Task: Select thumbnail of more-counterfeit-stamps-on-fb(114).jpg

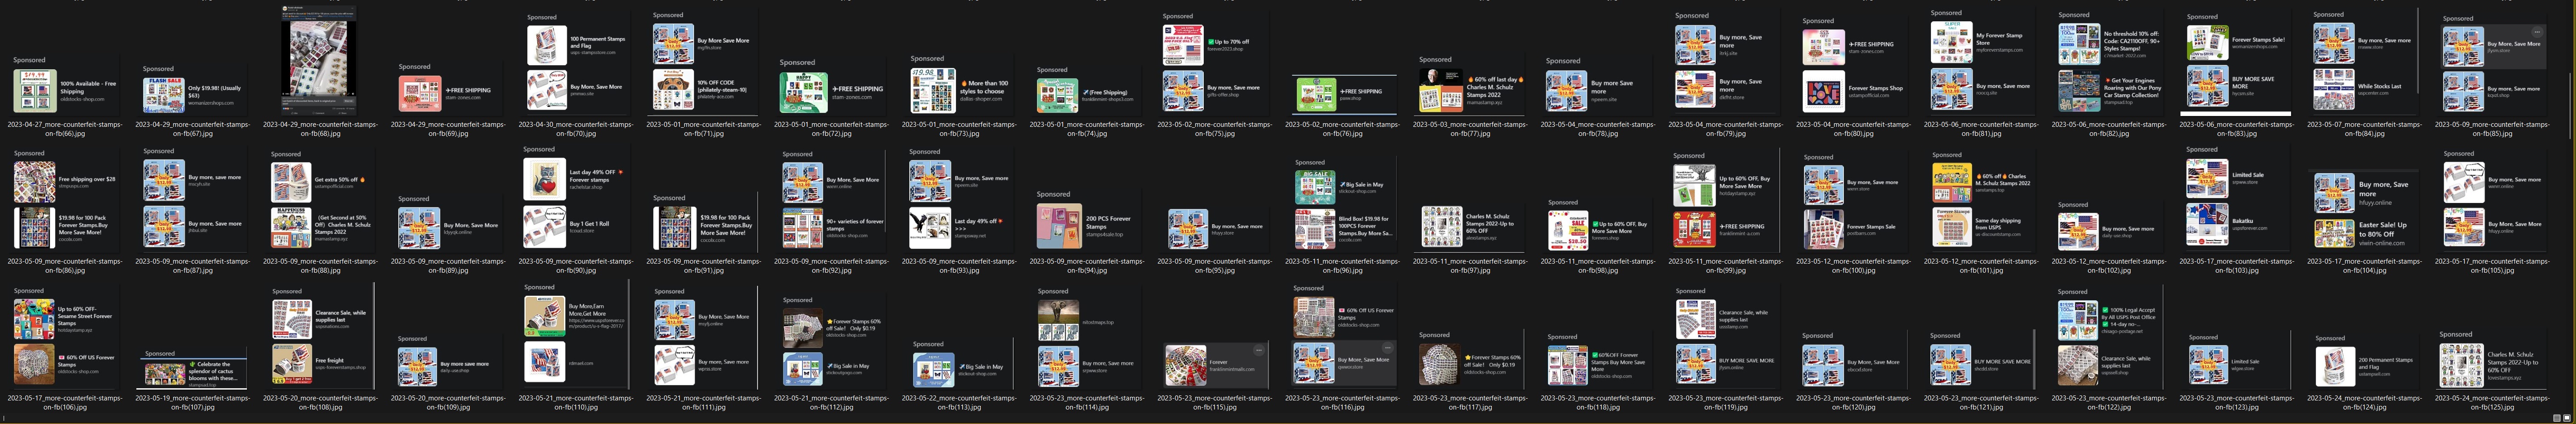Action: 1087,337
